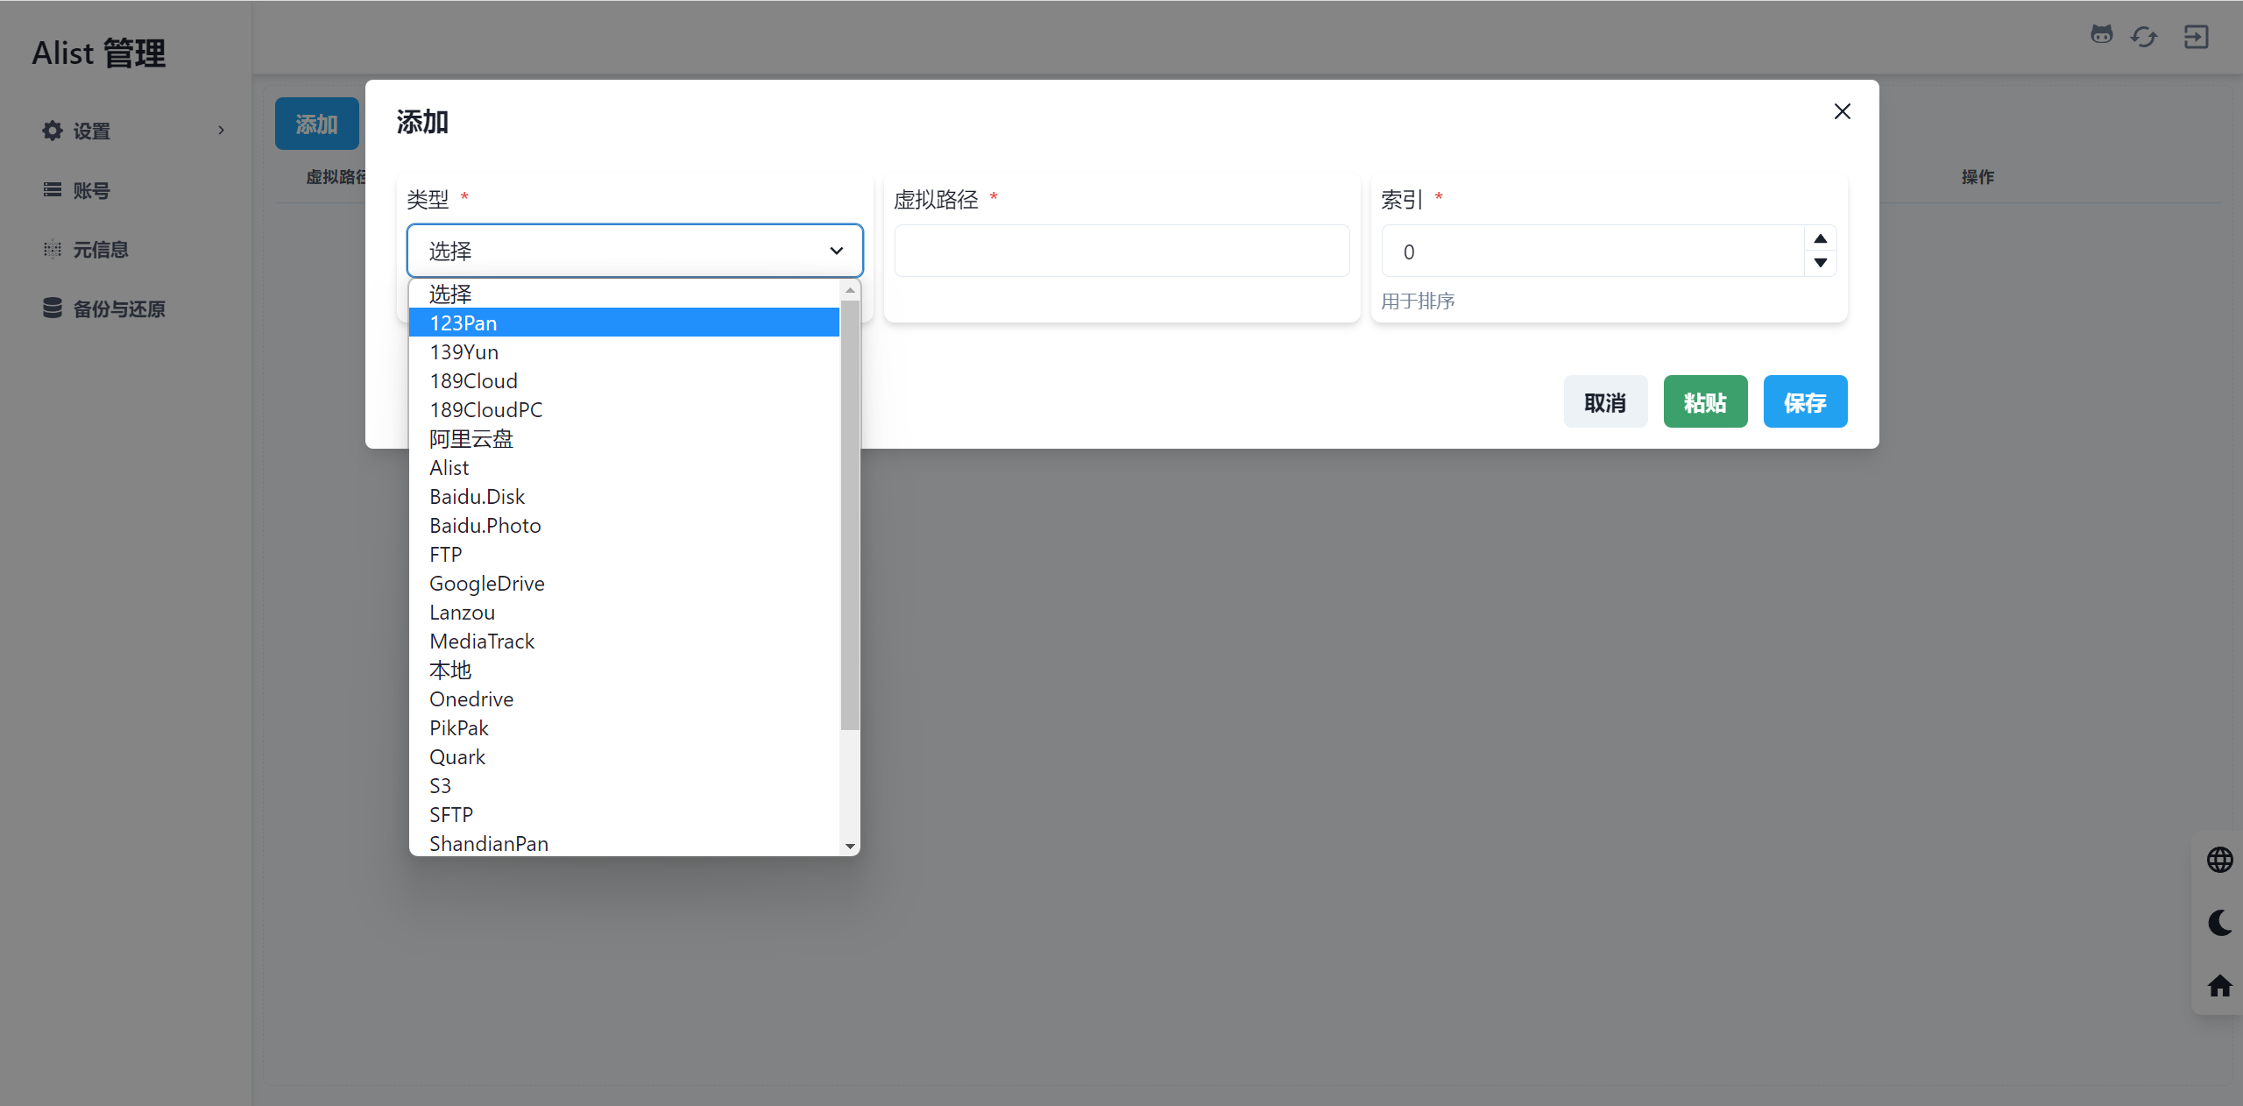
Task: Toggle dark mode moon icon
Action: coord(2219,923)
